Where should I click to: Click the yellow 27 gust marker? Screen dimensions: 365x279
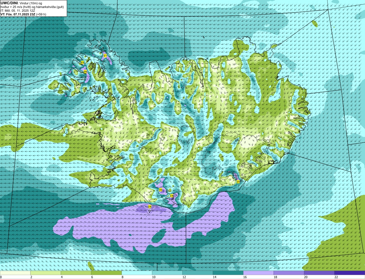105,56
